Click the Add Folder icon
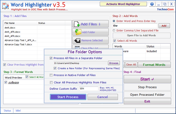Screen dimensions: 176x114 coord(78,32)
